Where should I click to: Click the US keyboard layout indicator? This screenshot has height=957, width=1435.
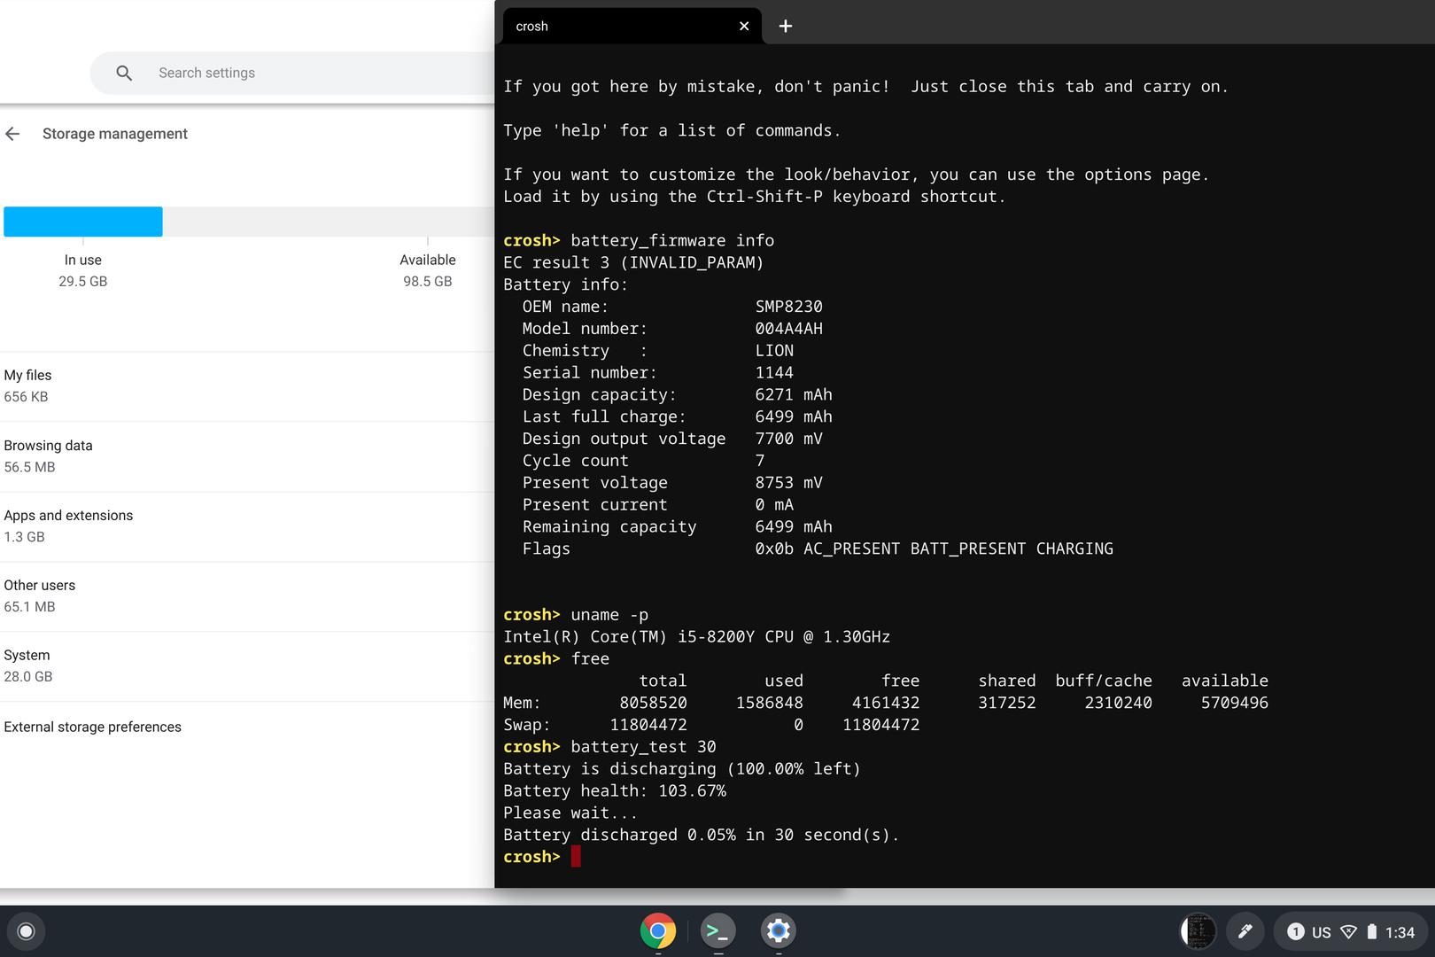(1321, 932)
